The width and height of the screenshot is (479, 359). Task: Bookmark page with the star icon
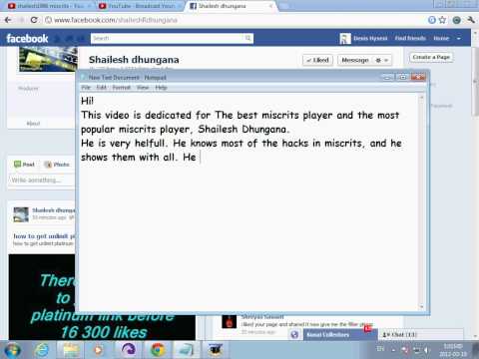442,20
